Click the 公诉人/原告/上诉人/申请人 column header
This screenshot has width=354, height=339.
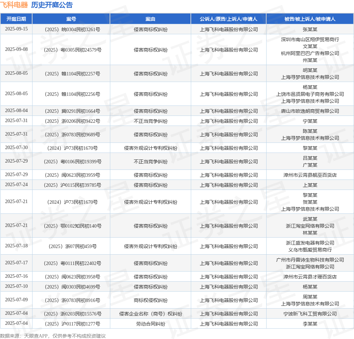pyautogui.click(x=229, y=19)
